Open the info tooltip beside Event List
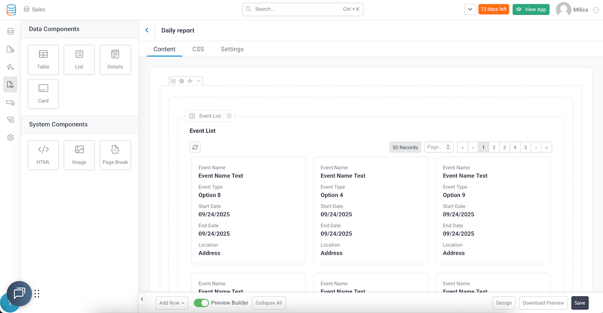The height and width of the screenshot is (313, 603). point(229,116)
